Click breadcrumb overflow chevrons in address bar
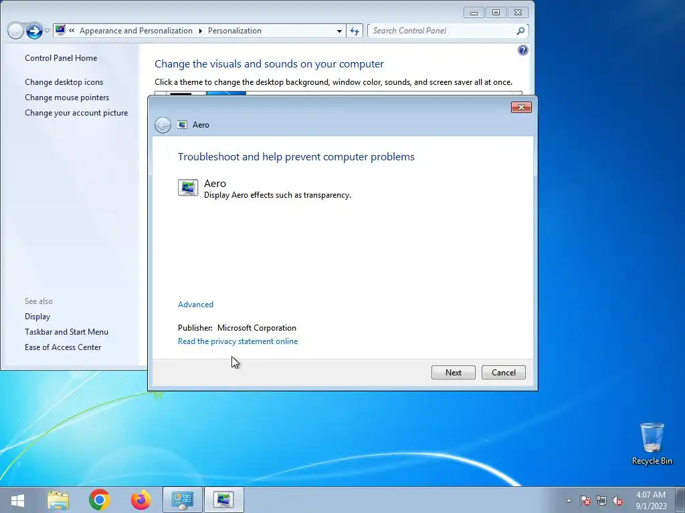 71,31
